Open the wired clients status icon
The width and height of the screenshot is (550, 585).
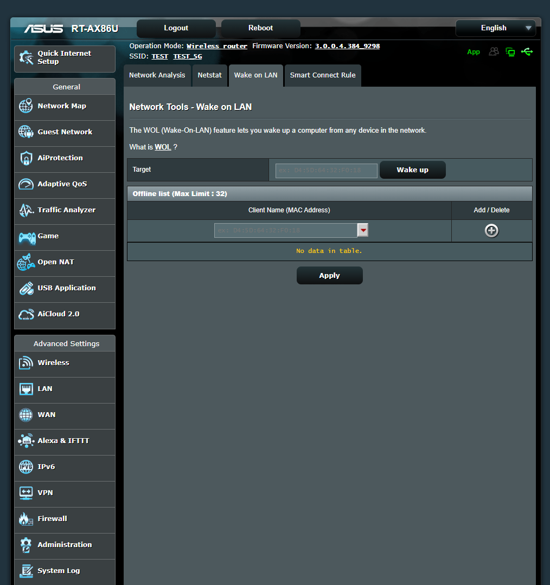[x=510, y=51]
